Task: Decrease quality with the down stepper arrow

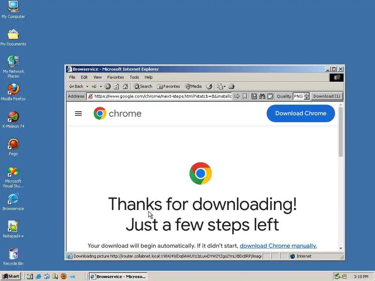Action: [x=307, y=98]
